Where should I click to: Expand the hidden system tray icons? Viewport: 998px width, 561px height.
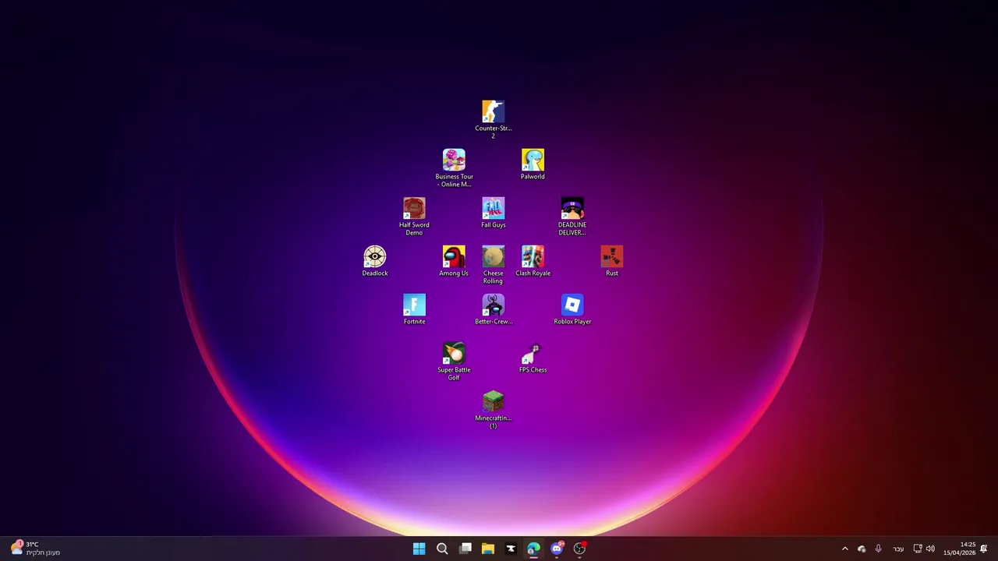844,549
